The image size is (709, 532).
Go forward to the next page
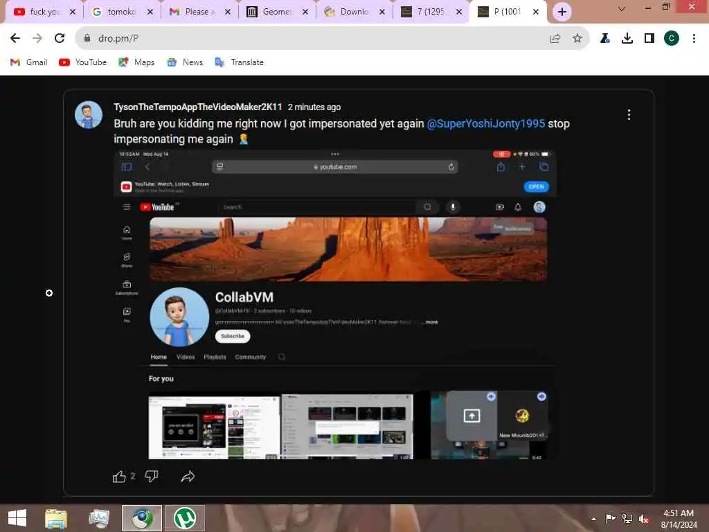(x=37, y=39)
